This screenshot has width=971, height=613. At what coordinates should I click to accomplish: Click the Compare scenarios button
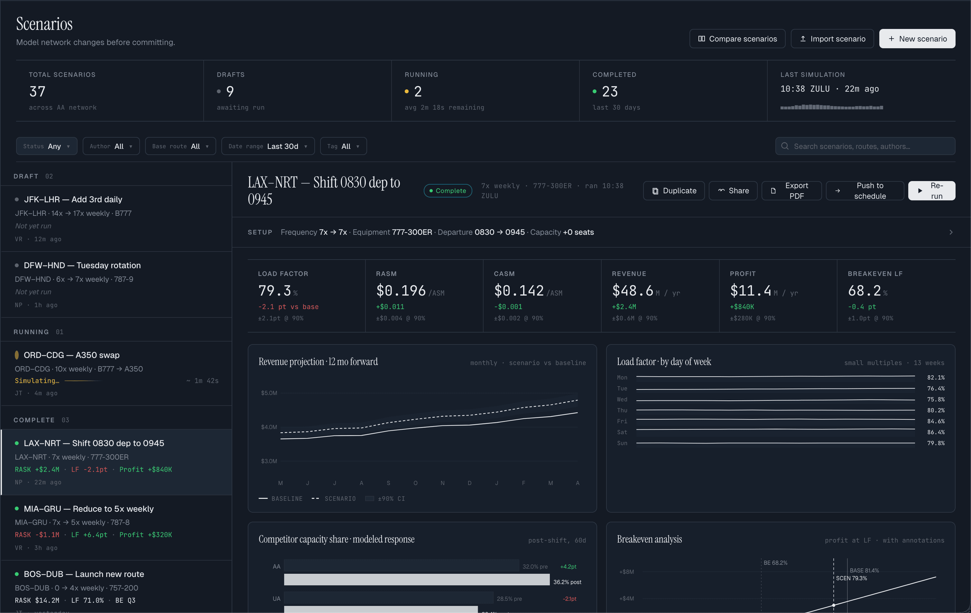[x=737, y=39]
